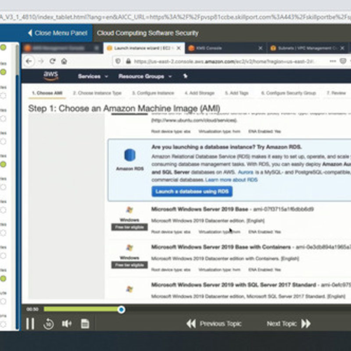Open the transcript notes icon
The height and width of the screenshot is (351, 351).
point(85,323)
